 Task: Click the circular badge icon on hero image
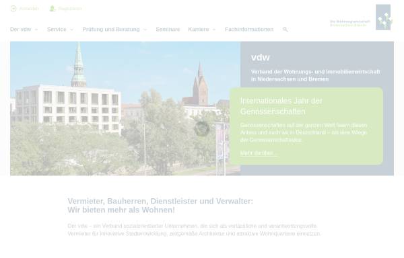pos(202,128)
